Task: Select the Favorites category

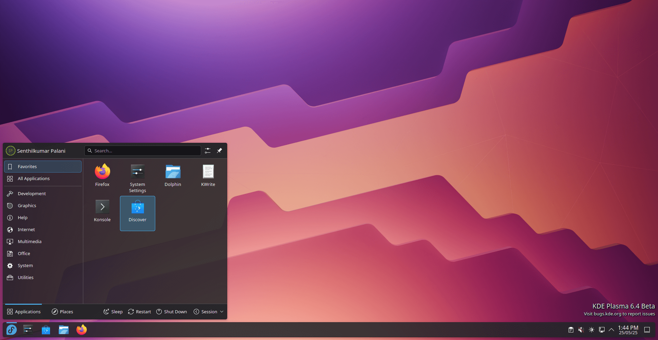Action: pos(43,167)
